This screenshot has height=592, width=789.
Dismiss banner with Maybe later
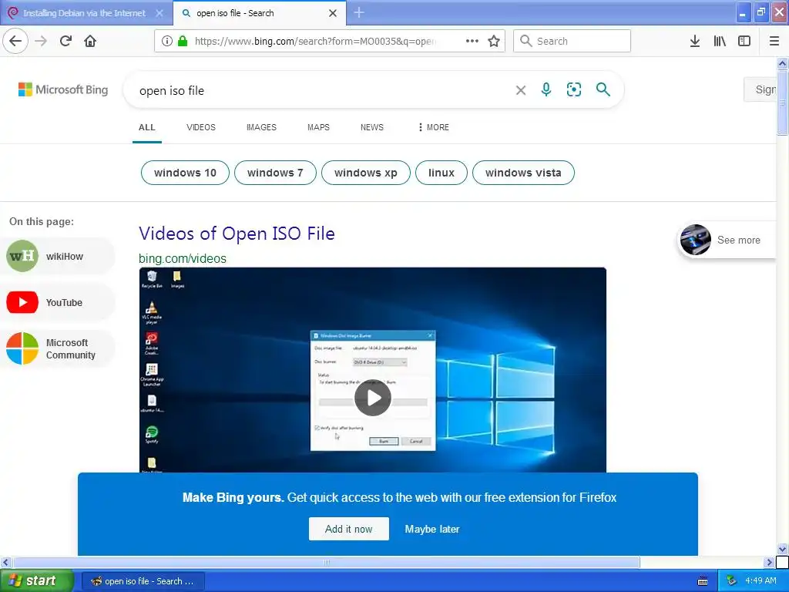432,529
